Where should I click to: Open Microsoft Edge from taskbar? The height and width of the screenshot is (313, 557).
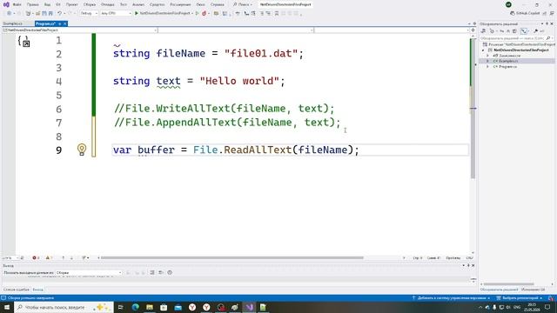point(136,307)
